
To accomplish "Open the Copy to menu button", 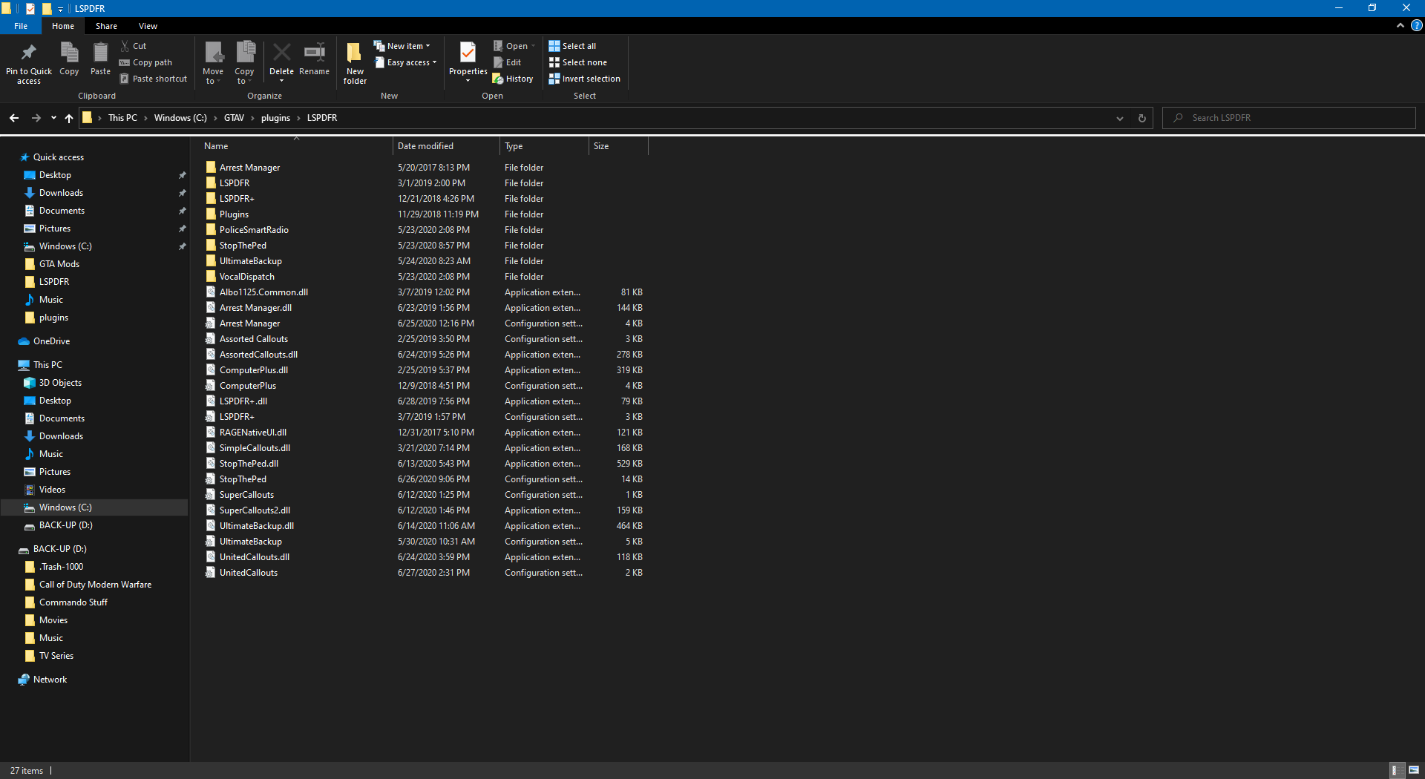I will tap(244, 63).
